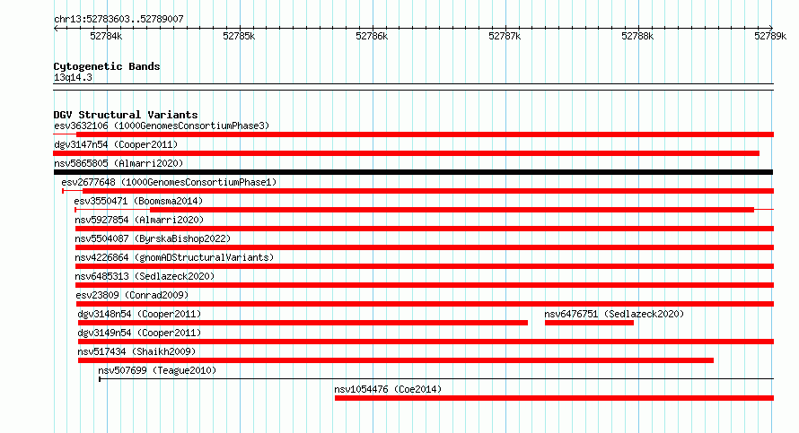
Task: Click the left arrow end of the ruler
Action: click(56, 28)
